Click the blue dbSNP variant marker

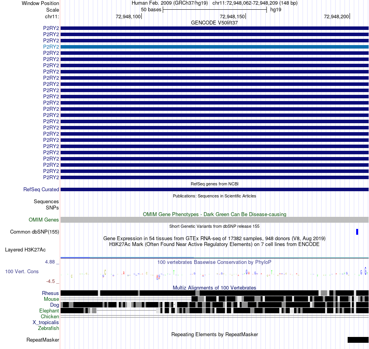(x=357, y=232)
